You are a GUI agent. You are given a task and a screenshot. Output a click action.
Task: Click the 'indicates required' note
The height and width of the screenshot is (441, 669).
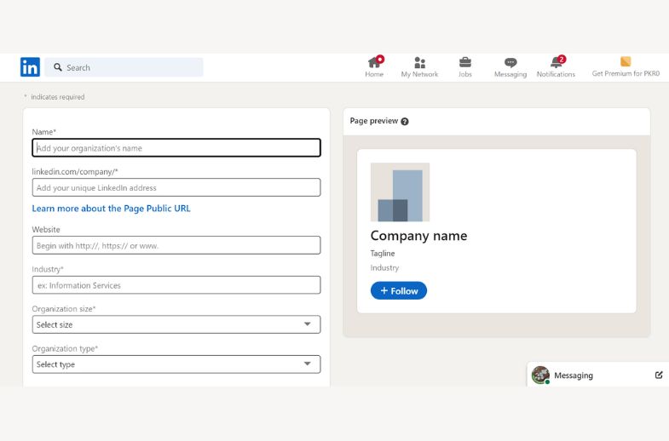[x=58, y=97]
